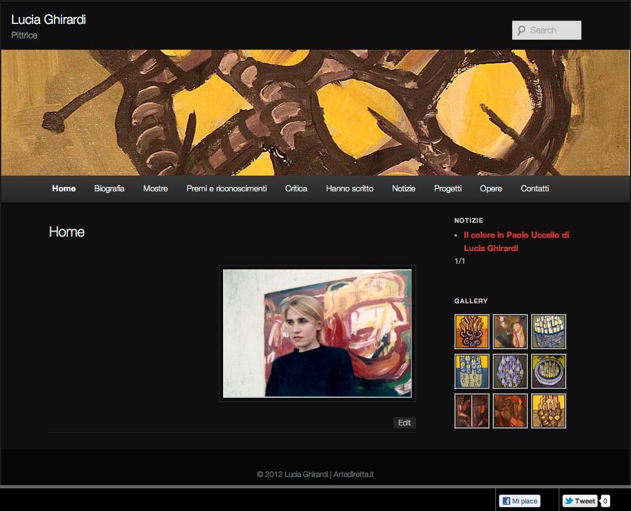Navigate to Progetti
The image size is (631, 511).
pyautogui.click(x=446, y=188)
